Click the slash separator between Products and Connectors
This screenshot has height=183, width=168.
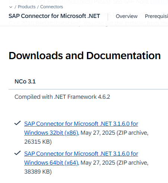coord(38,7)
